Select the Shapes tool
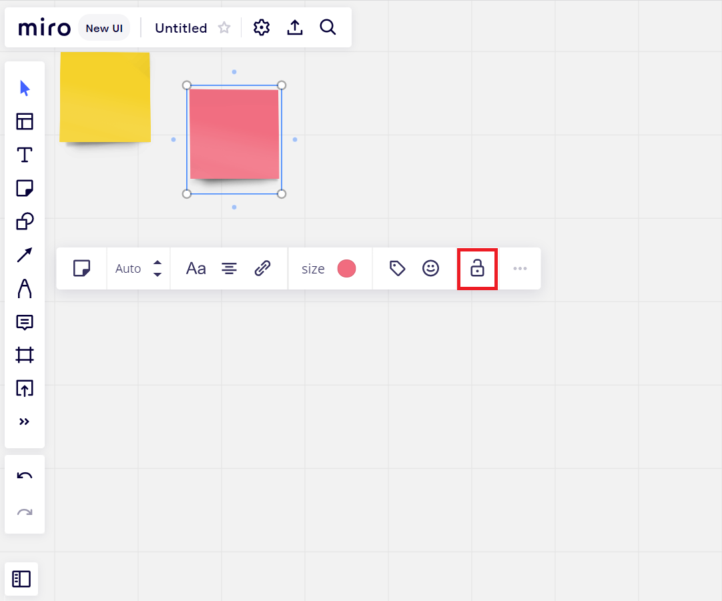Screen dimensions: 722x601 [x=25, y=221]
